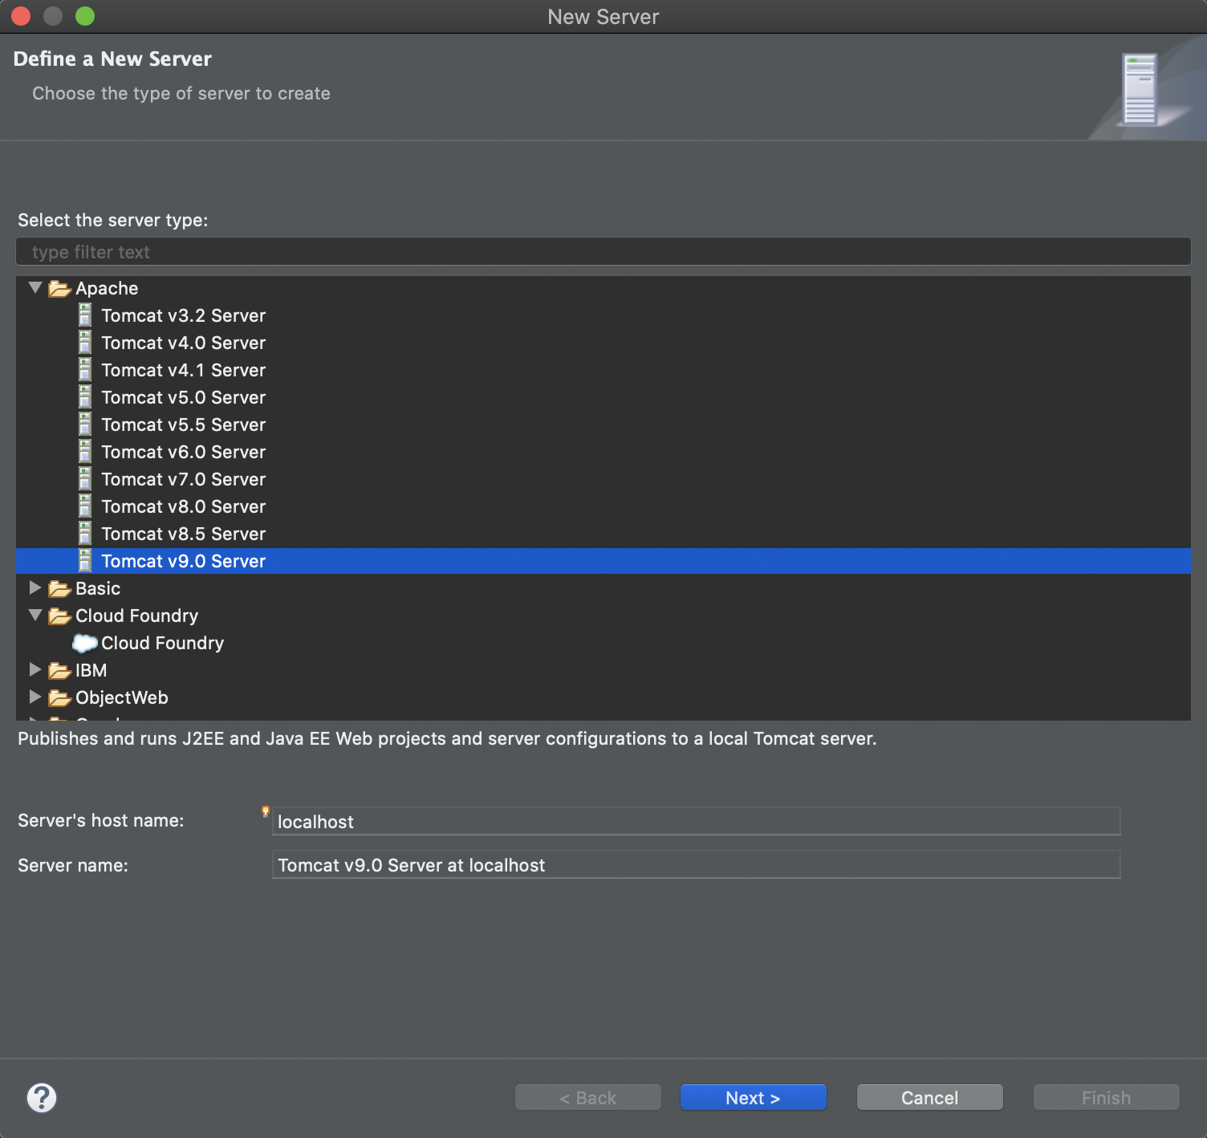The image size is (1207, 1138).
Task: Click the Tomcat v4.1 Server icon
Action: pos(85,370)
